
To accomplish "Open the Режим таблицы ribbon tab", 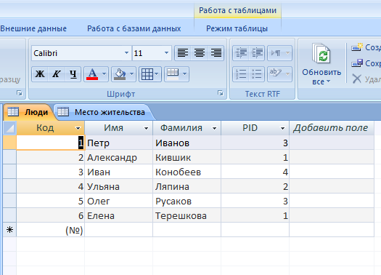I will 237,28.
